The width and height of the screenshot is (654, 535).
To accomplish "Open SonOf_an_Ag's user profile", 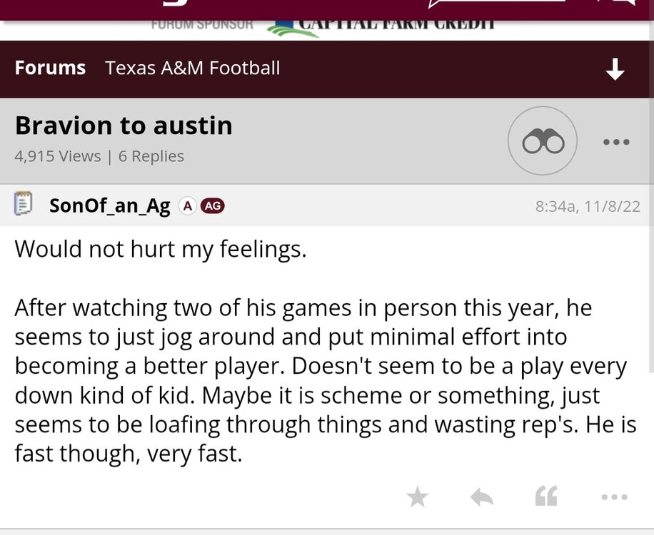I will [110, 206].
